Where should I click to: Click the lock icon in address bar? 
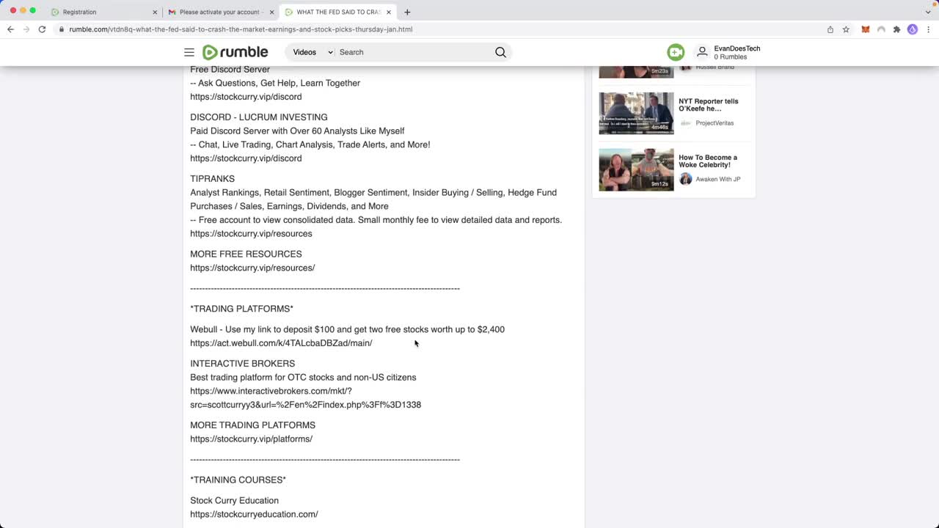tap(62, 29)
